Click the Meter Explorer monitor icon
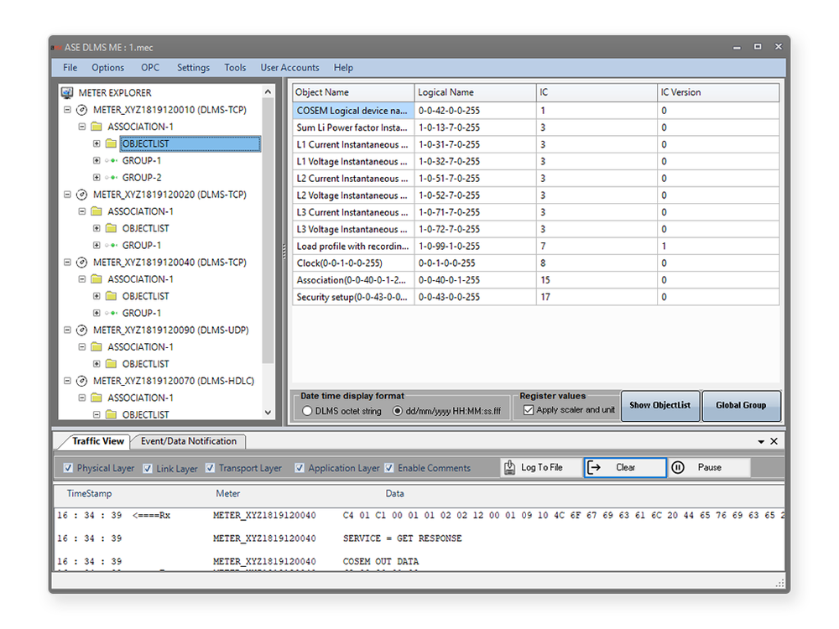 [67, 92]
